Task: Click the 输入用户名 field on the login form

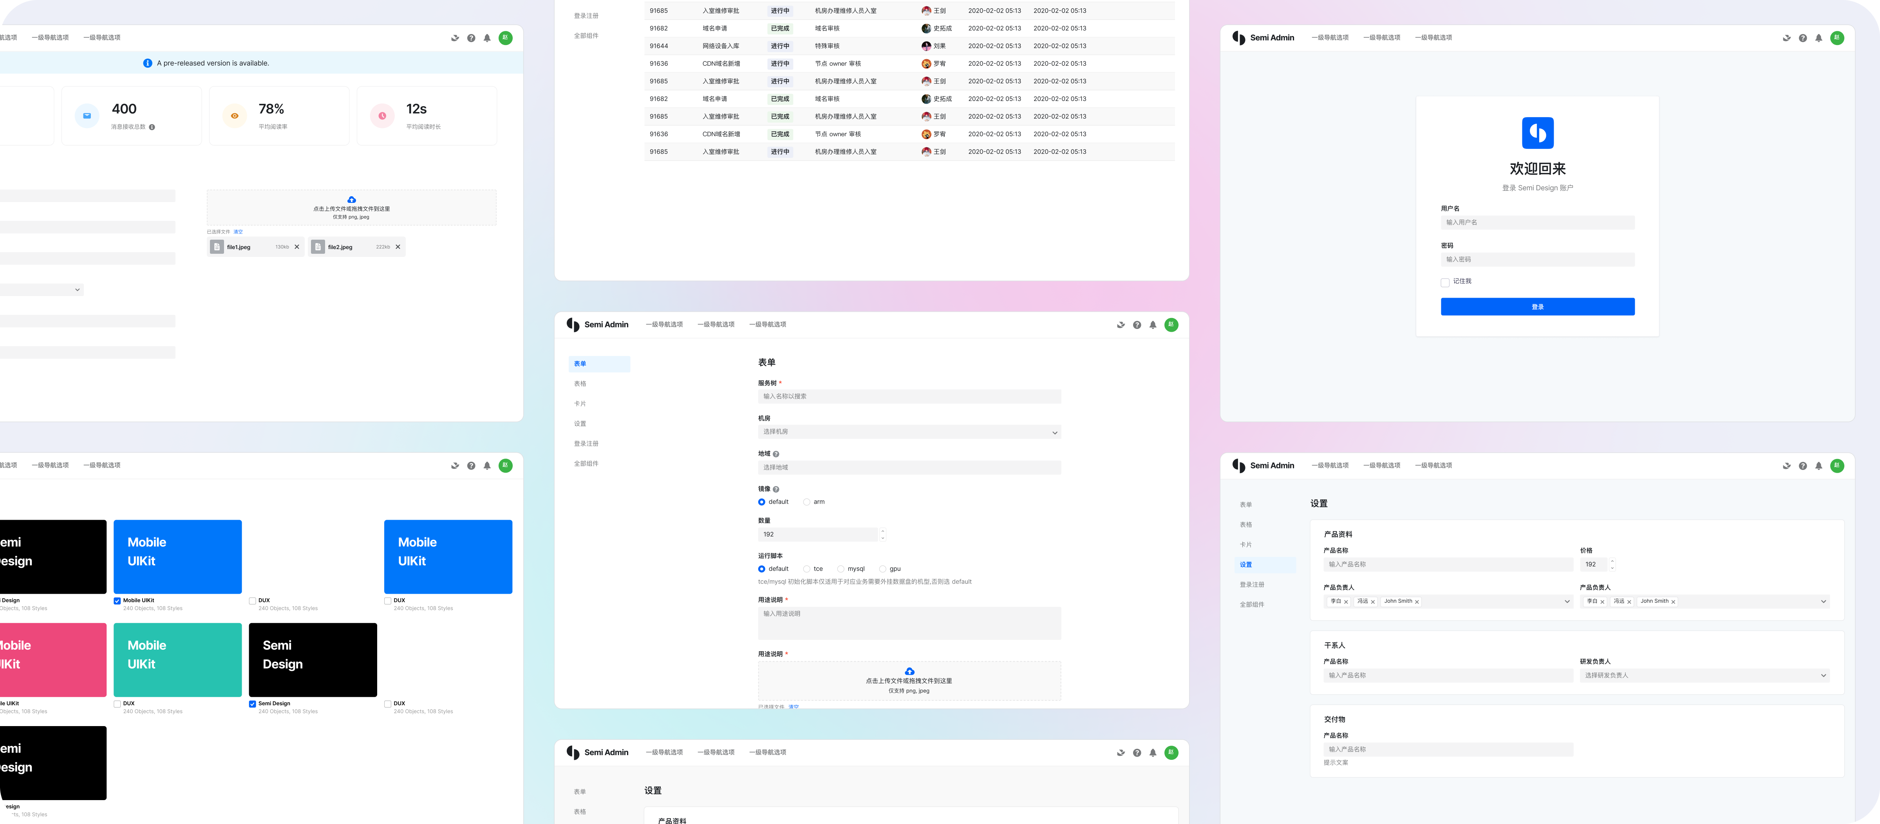Action: click(1538, 222)
